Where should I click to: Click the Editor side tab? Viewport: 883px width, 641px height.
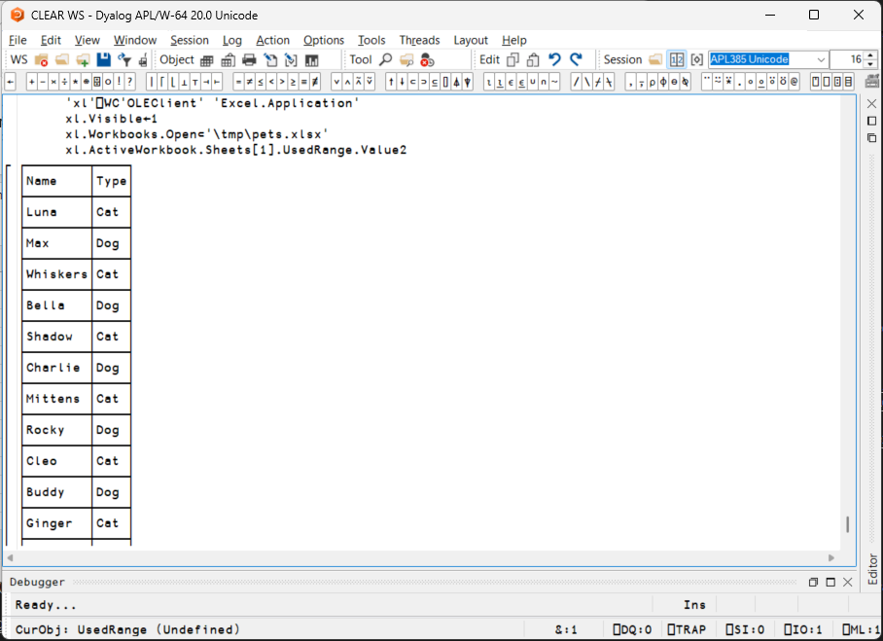(x=872, y=569)
